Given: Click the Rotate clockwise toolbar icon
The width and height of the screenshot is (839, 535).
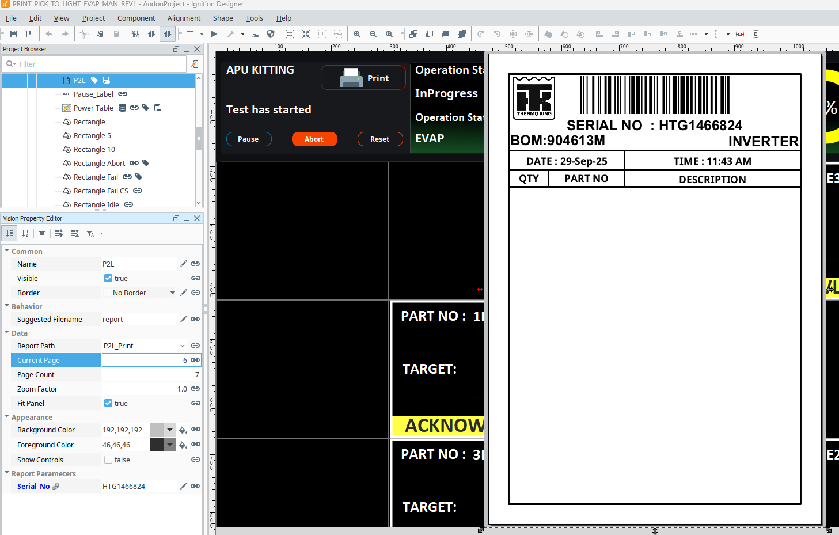Looking at the screenshot, I should click(481, 34).
